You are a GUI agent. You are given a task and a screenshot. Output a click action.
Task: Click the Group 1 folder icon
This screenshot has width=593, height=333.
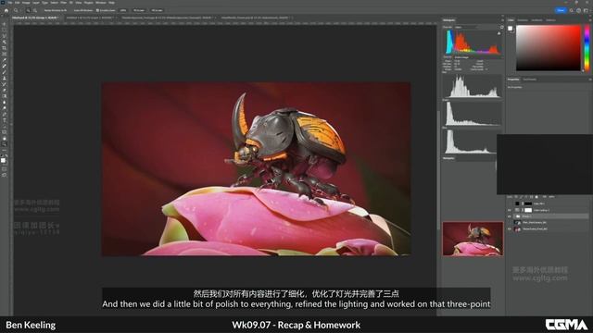[518, 216]
